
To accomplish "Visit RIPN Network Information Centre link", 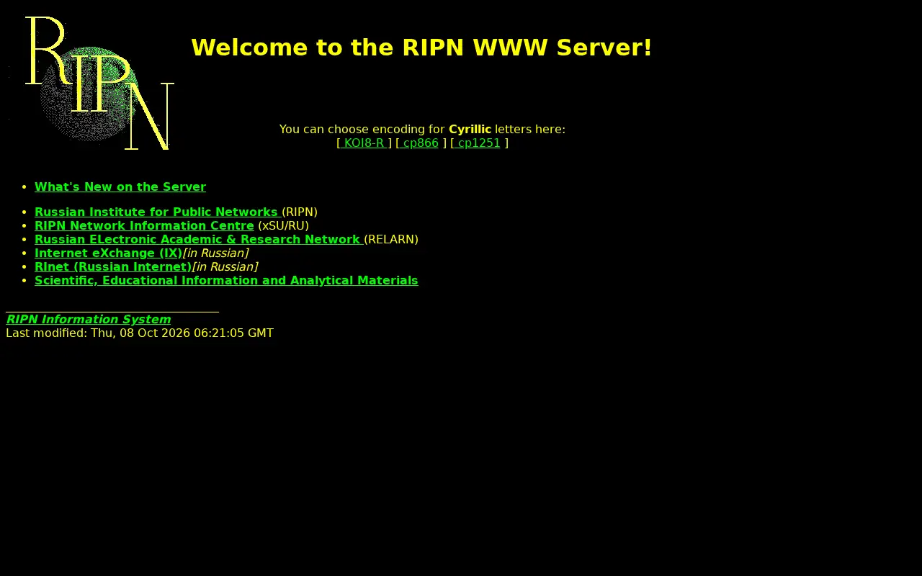I will click(144, 226).
